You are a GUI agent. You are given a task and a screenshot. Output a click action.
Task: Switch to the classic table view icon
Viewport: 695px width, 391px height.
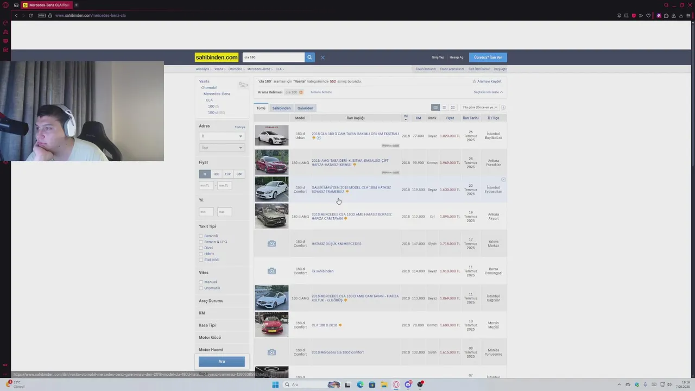point(435,108)
